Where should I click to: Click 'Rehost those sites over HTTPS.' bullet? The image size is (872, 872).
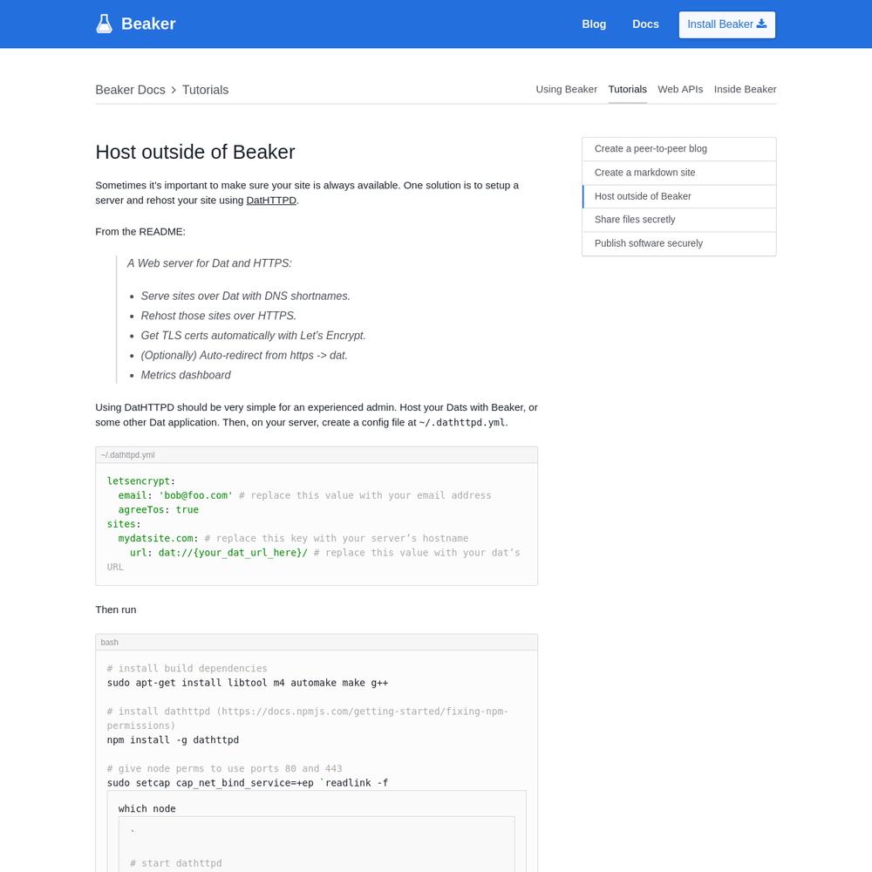tap(219, 316)
